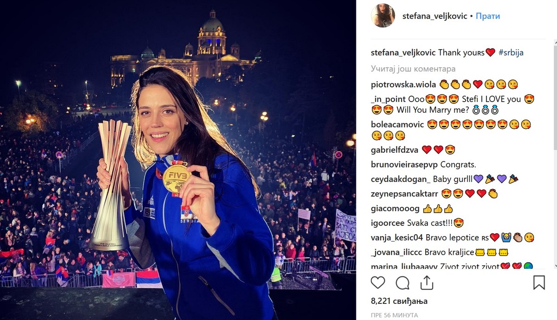The image size is (557, 320).
Task: Open stefana_veljkovic profile avatar
Action: pyautogui.click(x=383, y=16)
